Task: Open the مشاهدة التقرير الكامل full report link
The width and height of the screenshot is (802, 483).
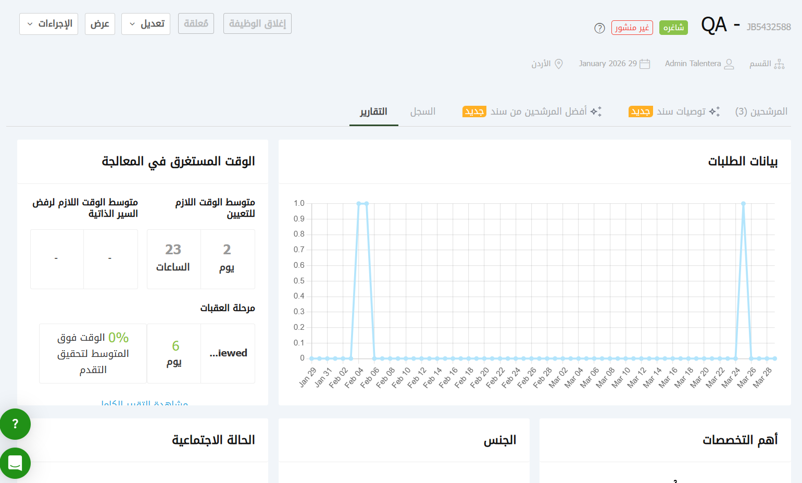Action: pos(144,403)
